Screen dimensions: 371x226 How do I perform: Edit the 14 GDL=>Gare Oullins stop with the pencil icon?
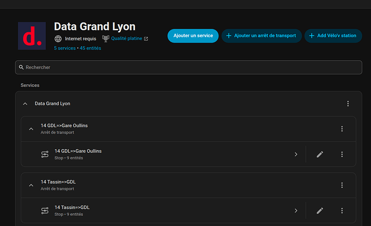click(x=320, y=155)
